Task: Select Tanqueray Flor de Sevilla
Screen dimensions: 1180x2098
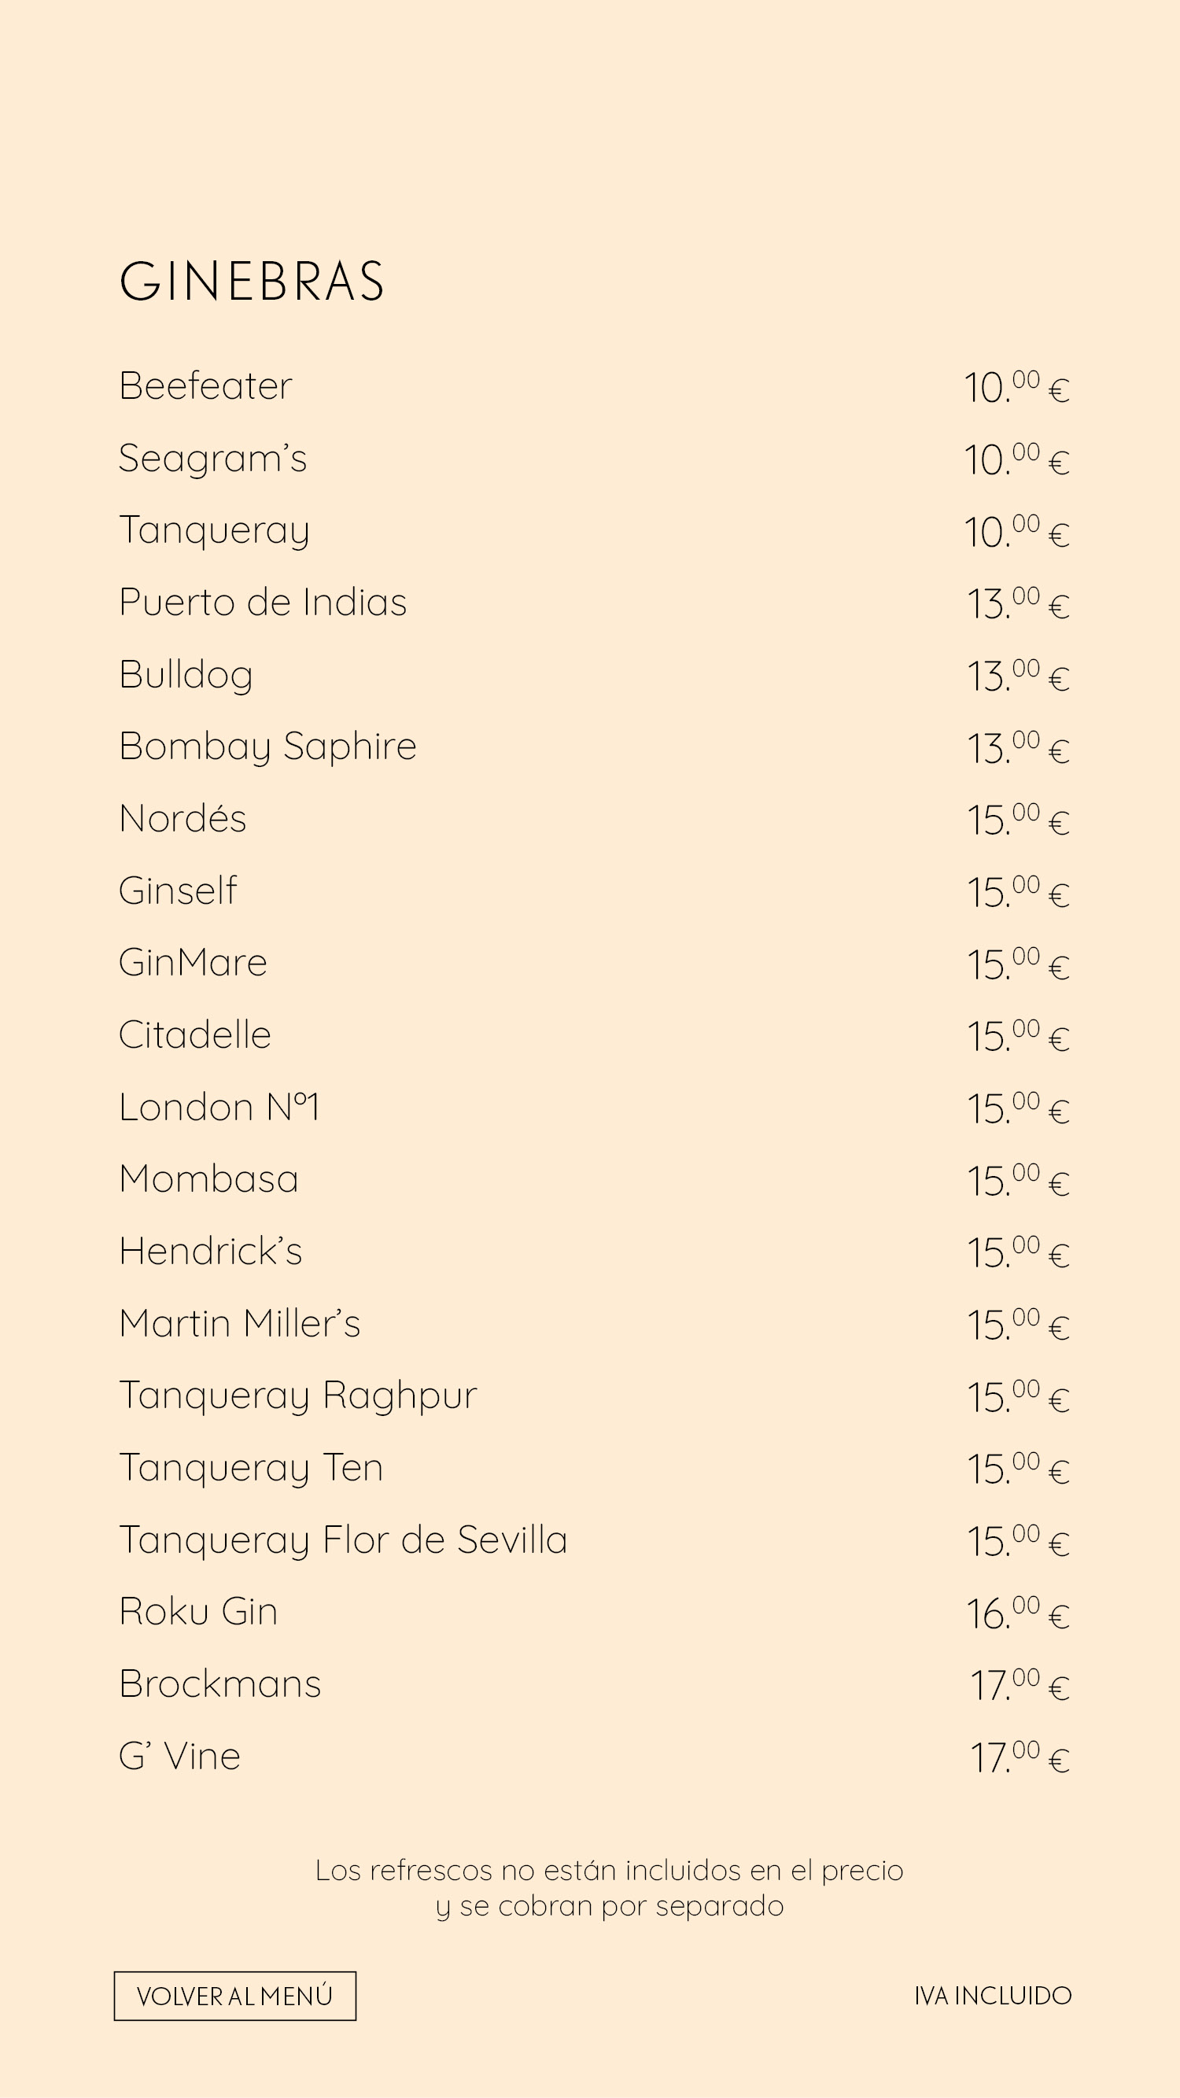Action: coord(343,1540)
